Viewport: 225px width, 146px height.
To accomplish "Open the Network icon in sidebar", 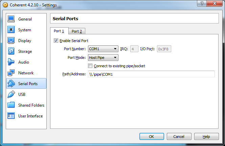I will (x=11, y=73).
